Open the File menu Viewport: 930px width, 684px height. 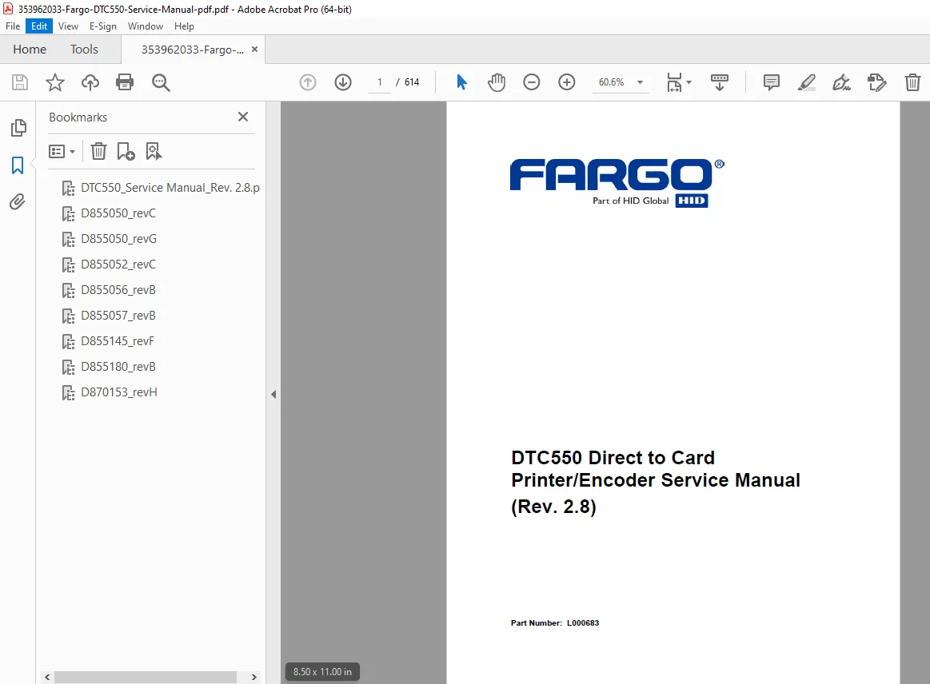tap(13, 26)
